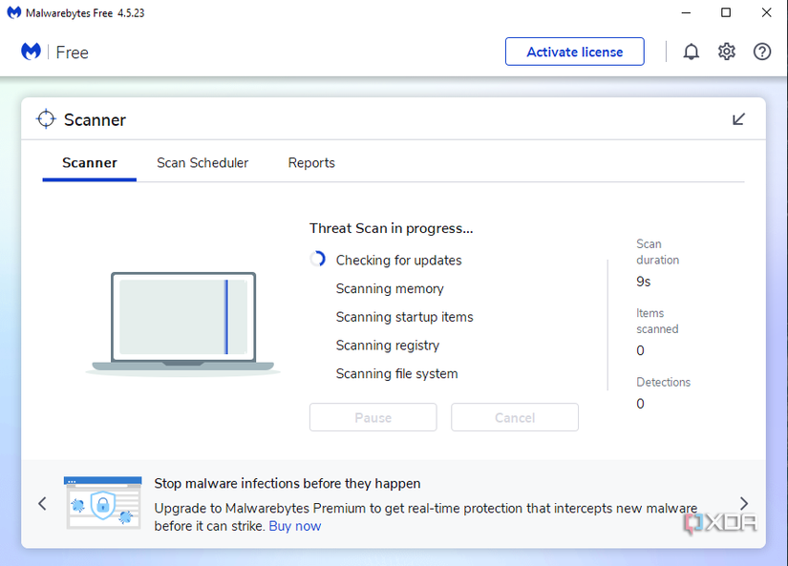Viewport: 788px width, 566px height.
Task: Maximize the Malwarebytes window
Action: click(x=726, y=12)
